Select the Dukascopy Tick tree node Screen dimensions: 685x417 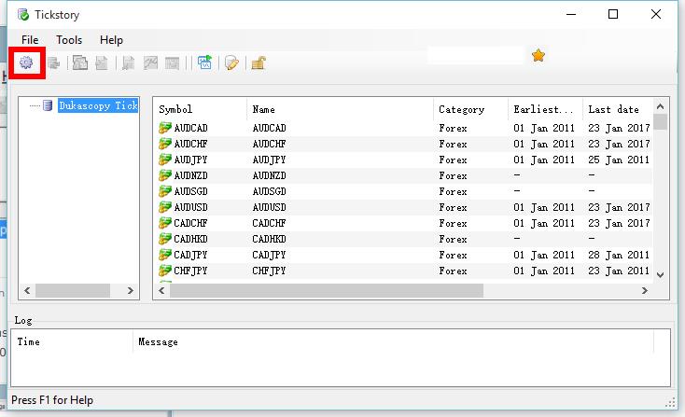(x=98, y=105)
